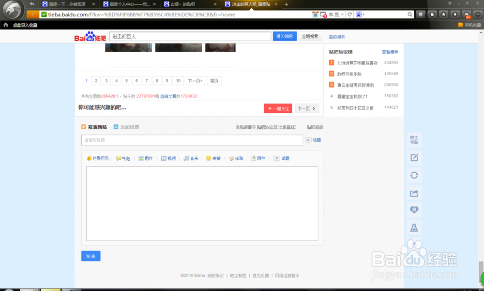Open the share icon in the right sidebar
Screen dimensions: 484x291
tap(414, 193)
